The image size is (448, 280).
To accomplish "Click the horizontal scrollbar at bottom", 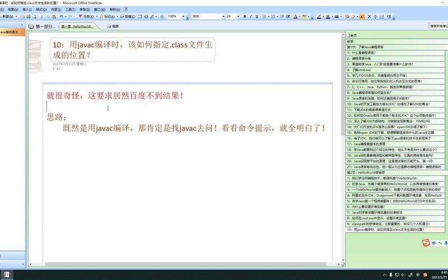I will point(186,264).
